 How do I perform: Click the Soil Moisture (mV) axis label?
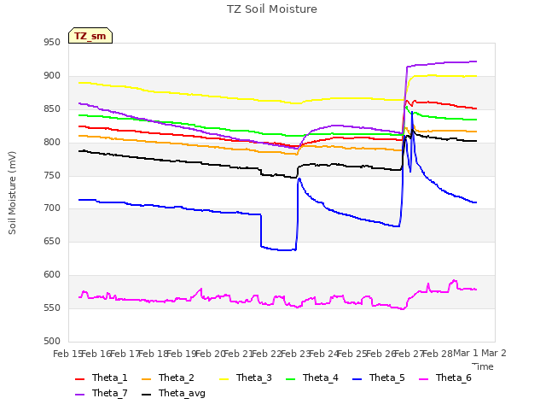(12, 193)
